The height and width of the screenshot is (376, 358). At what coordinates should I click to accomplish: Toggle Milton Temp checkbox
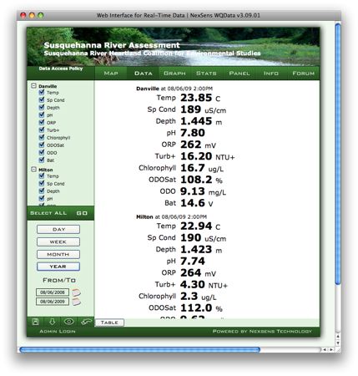(x=42, y=175)
